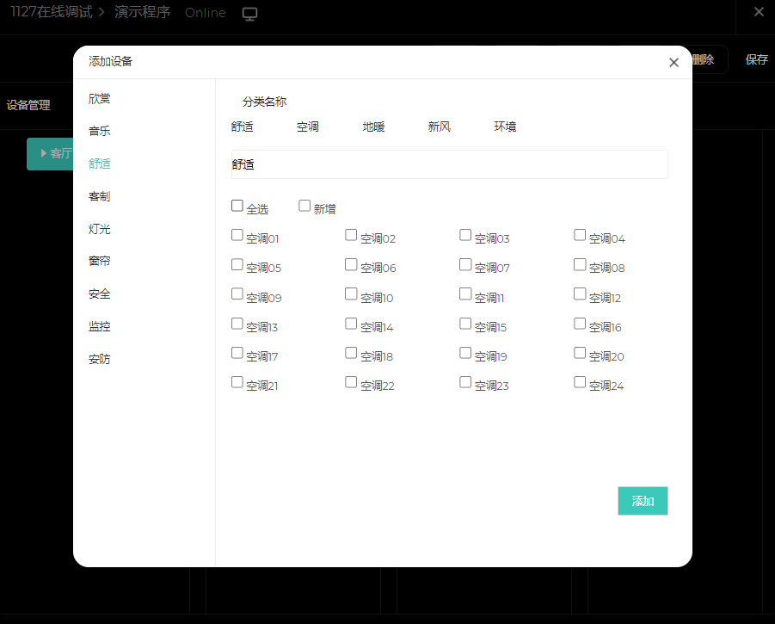Check the 空调09 checkbox

(x=237, y=293)
